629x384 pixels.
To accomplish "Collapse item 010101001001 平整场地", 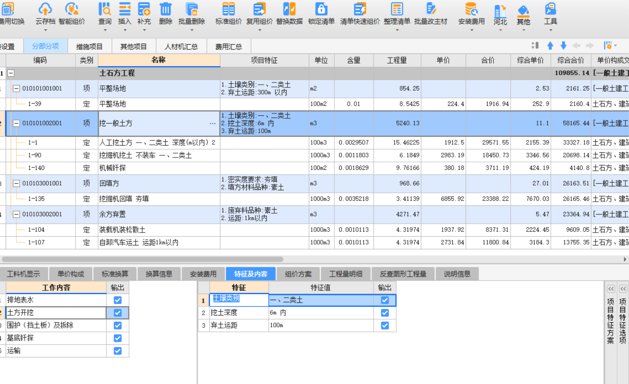I will tap(16, 89).
